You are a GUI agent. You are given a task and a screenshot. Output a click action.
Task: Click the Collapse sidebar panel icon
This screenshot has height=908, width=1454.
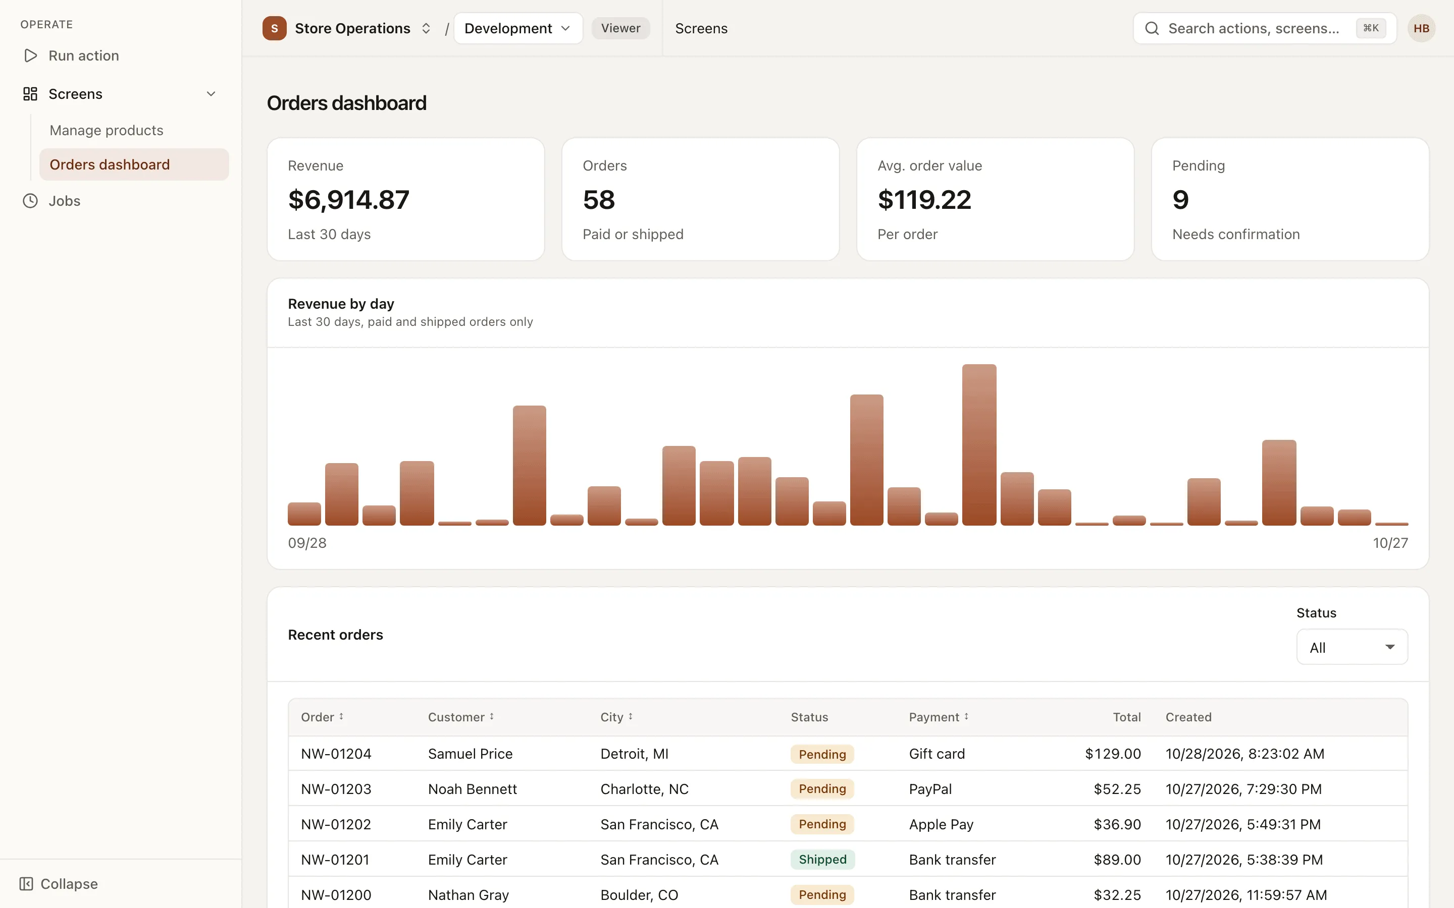(26, 883)
